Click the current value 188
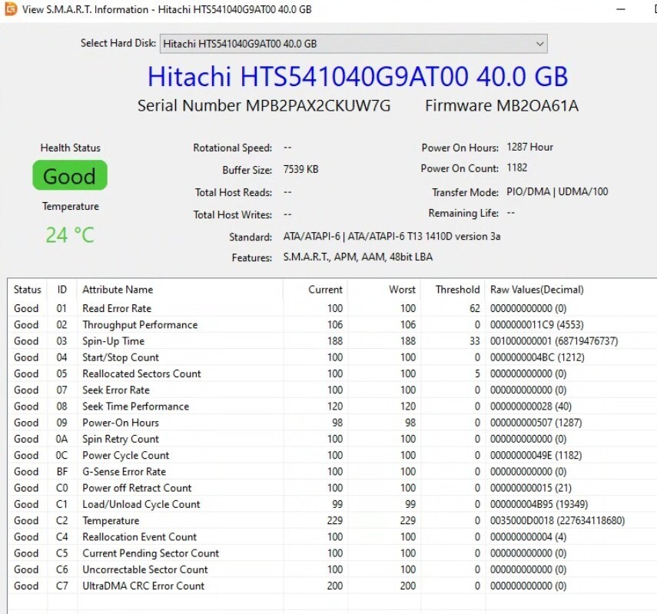 [335, 341]
